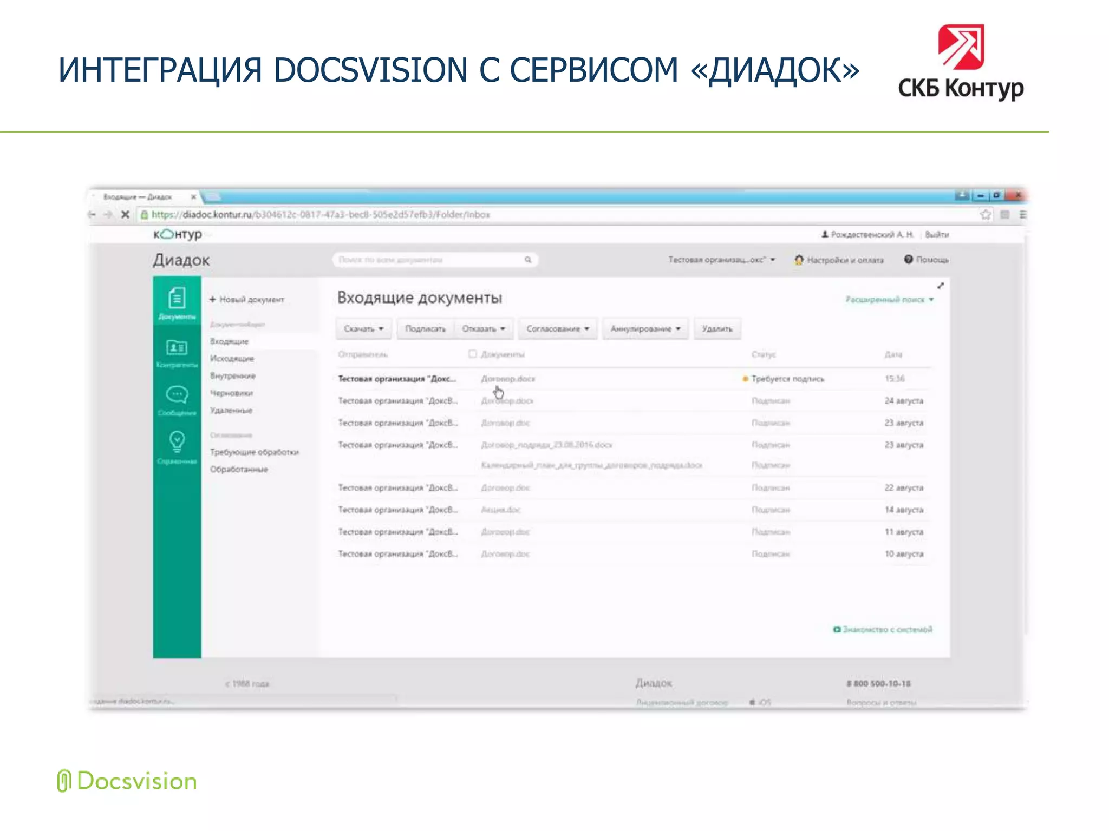Open Договор_подряда_23.08.2016.docx
Screen dimensions: 1109x831
point(546,445)
